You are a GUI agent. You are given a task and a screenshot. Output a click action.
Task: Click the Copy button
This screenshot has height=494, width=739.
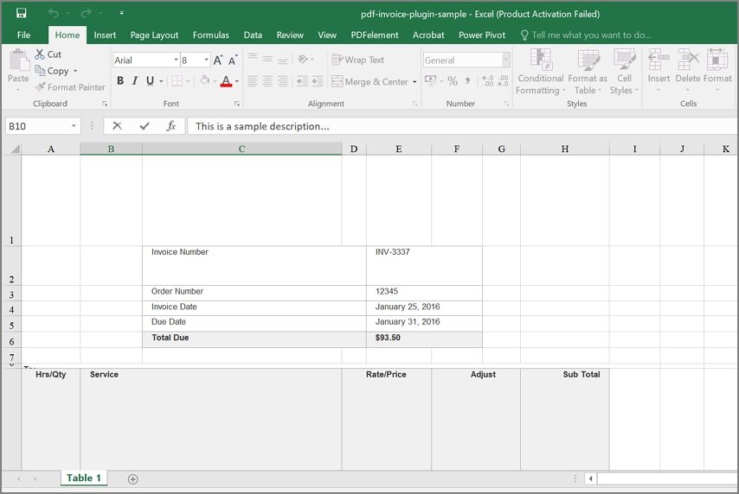[x=52, y=71]
